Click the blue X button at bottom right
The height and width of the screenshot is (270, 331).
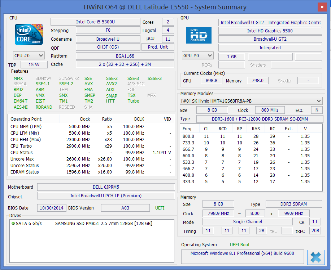click(316, 257)
